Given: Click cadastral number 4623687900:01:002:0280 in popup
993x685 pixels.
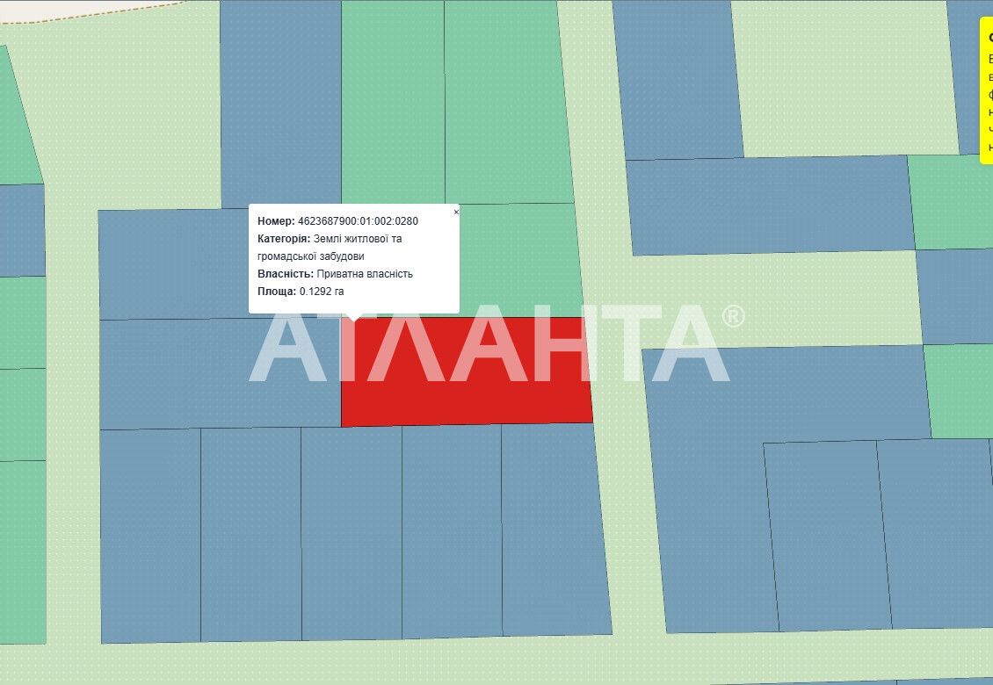Looking at the screenshot, I should click(358, 221).
